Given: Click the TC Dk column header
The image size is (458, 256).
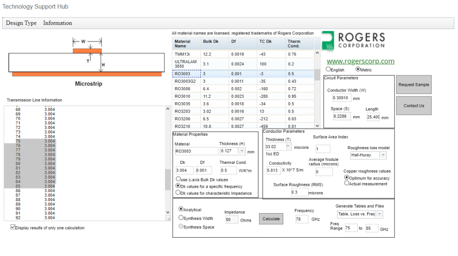Looking at the screenshot, I should [271, 44].
